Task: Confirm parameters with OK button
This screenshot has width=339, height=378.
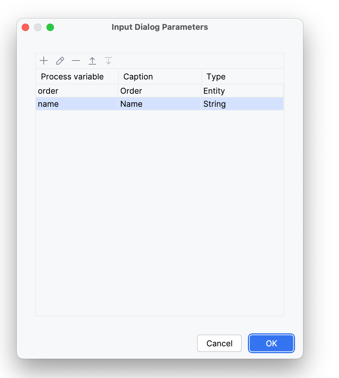Action: (x=271, y=343)
